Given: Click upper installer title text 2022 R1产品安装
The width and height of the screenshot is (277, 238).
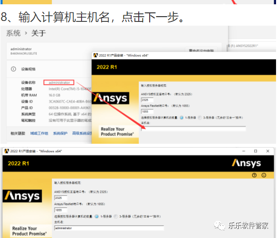Looking at the screenshot, I should (123, 55).
